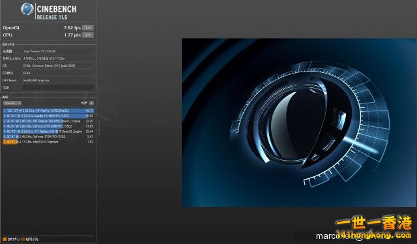Screen dimensions: 417x244
Task: Click the 7.62 fps OpenGL score
Action: (72, 27)
